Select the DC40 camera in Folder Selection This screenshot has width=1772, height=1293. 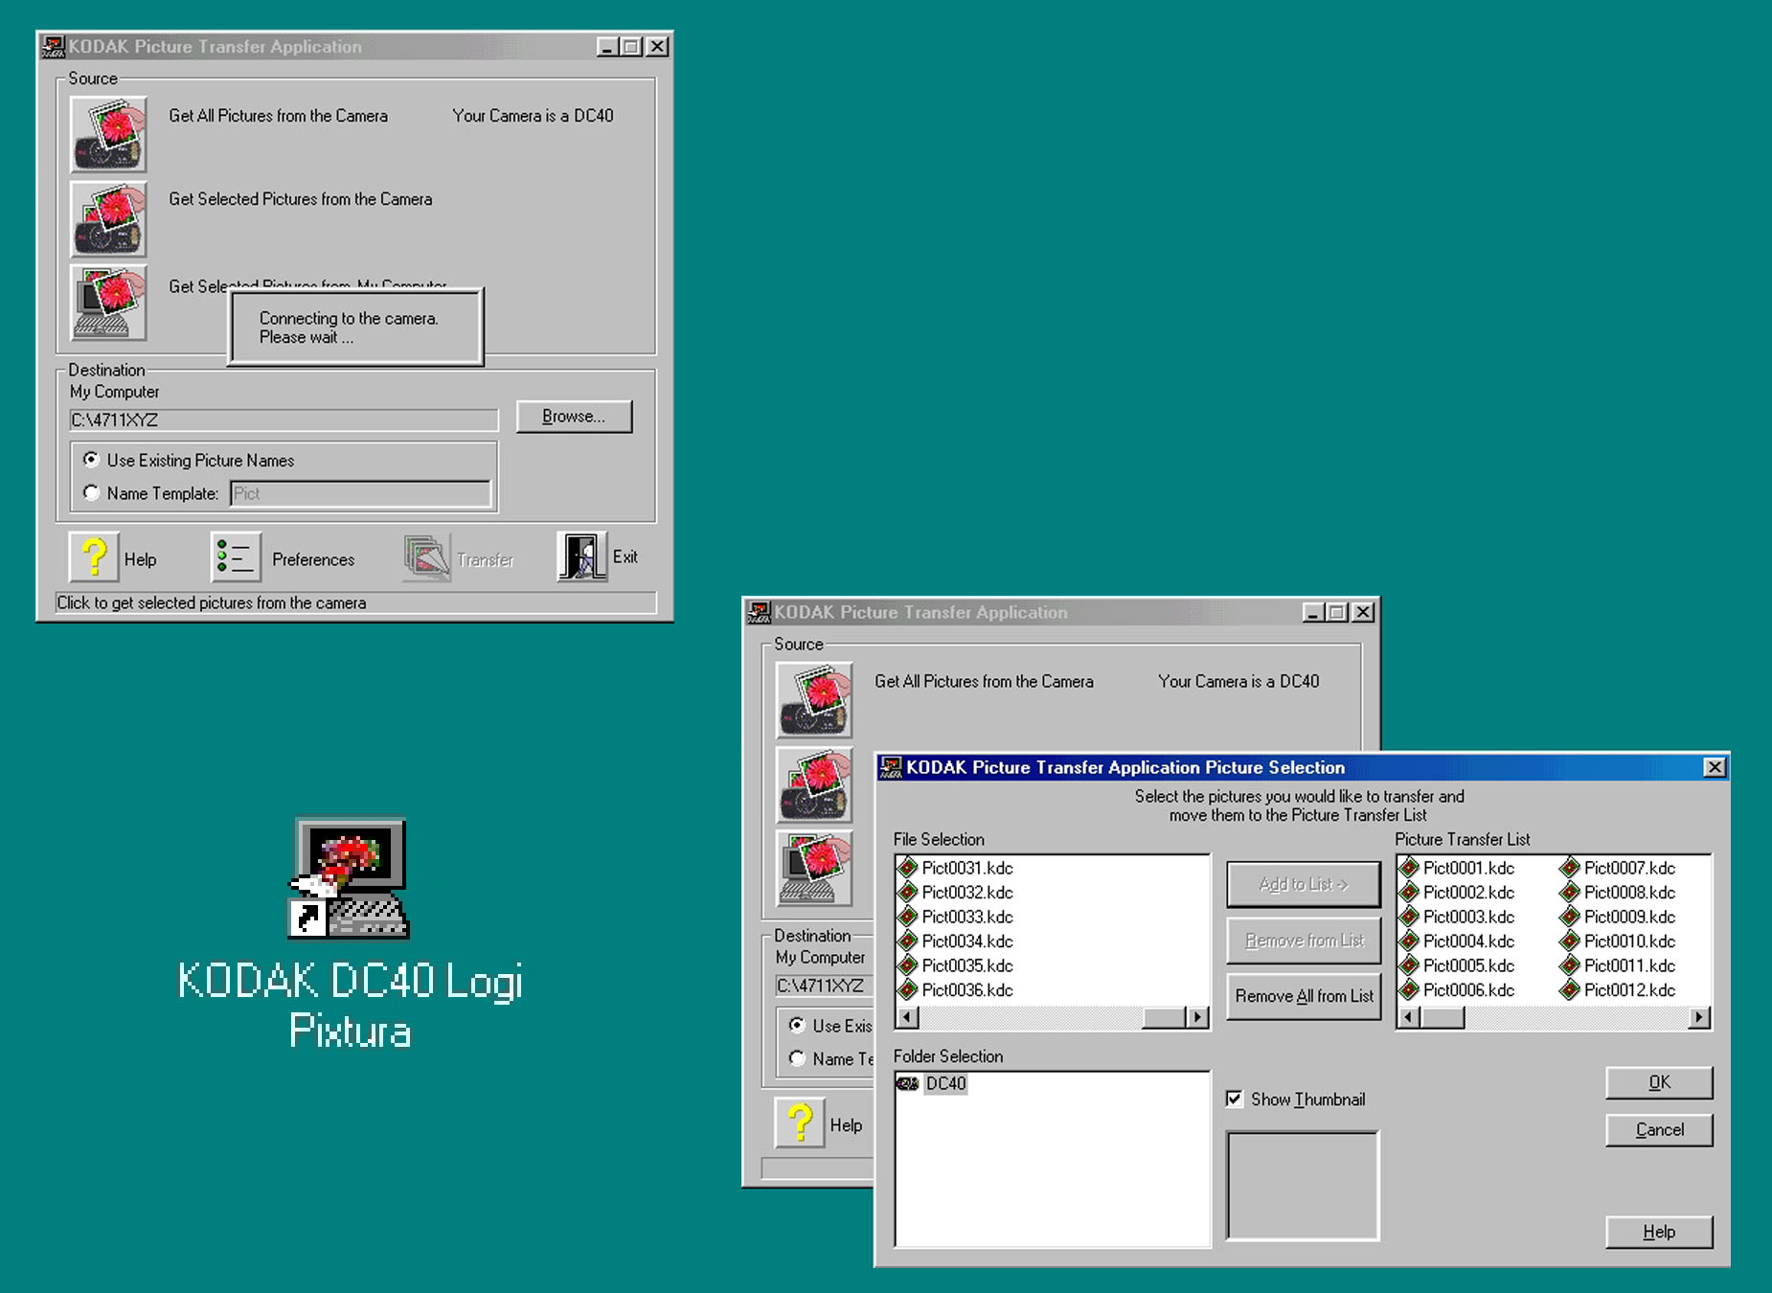(932, 1083)
